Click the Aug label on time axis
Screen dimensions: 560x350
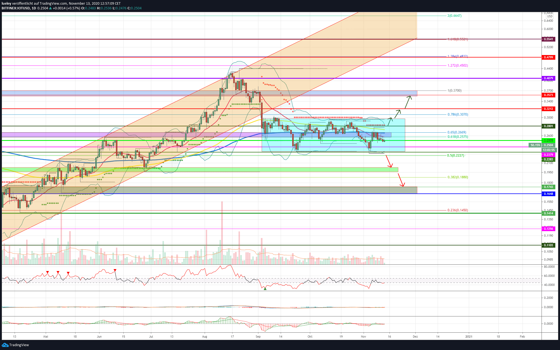[204, 337]
